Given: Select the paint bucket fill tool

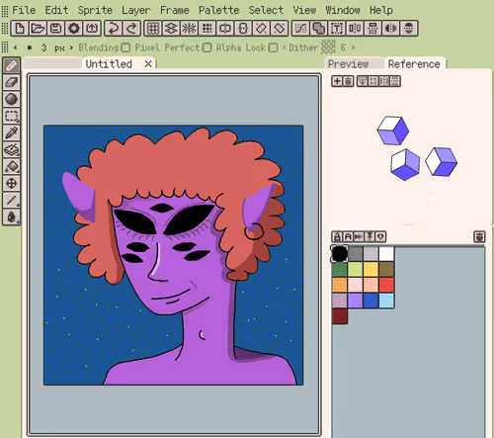Looking at the screenshot, I should pyautogui.click(x=12, y=166).
